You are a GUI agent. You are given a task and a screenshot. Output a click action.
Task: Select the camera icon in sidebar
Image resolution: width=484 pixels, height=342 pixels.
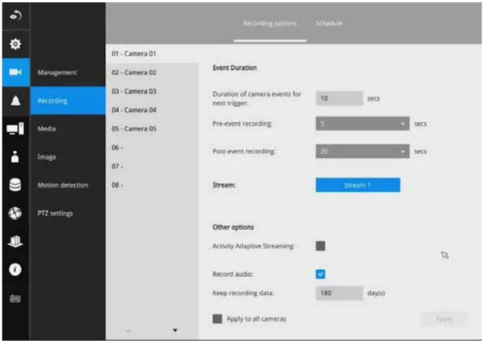(x=16, y=72)
